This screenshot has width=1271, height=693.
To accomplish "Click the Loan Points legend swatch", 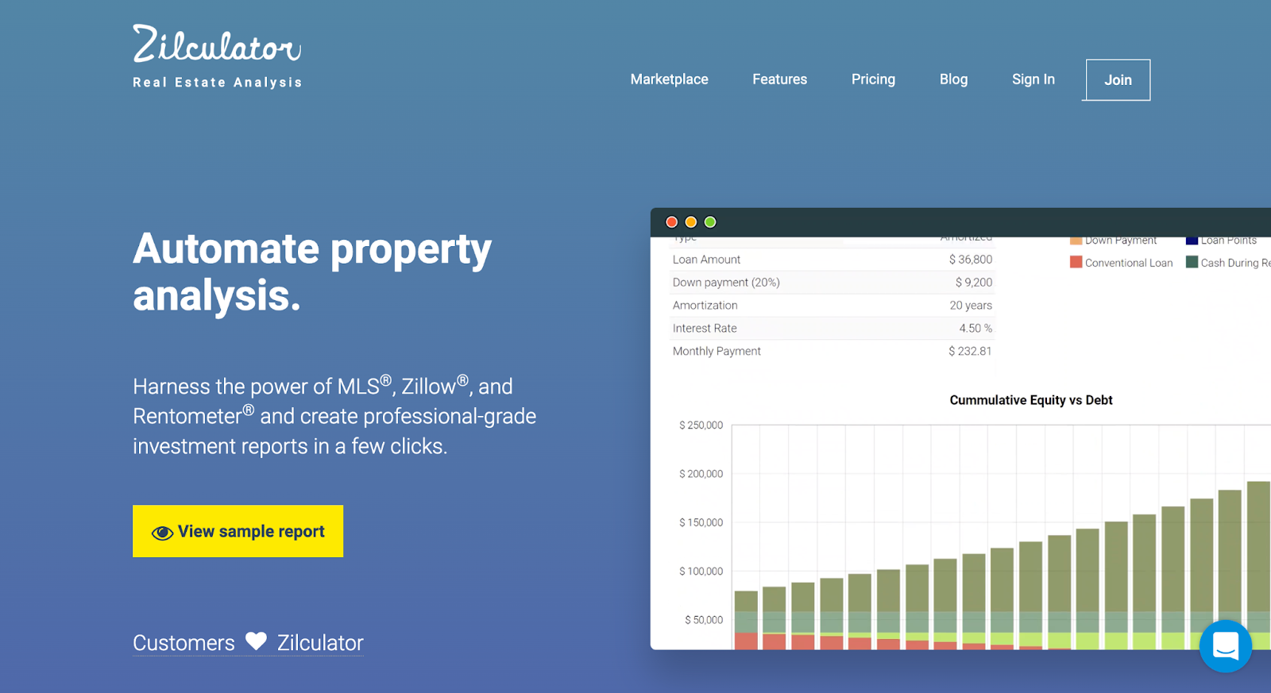I will tap(1192, 241).
